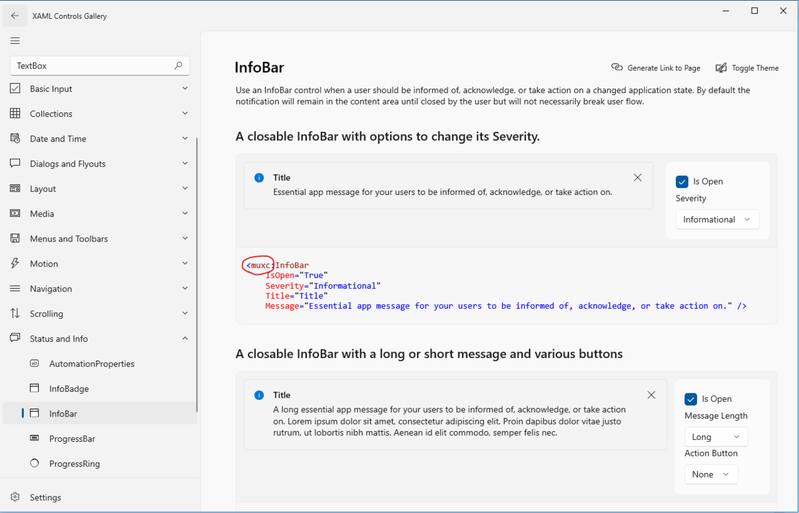Click the back arrow button

click(x=15, y=15)
